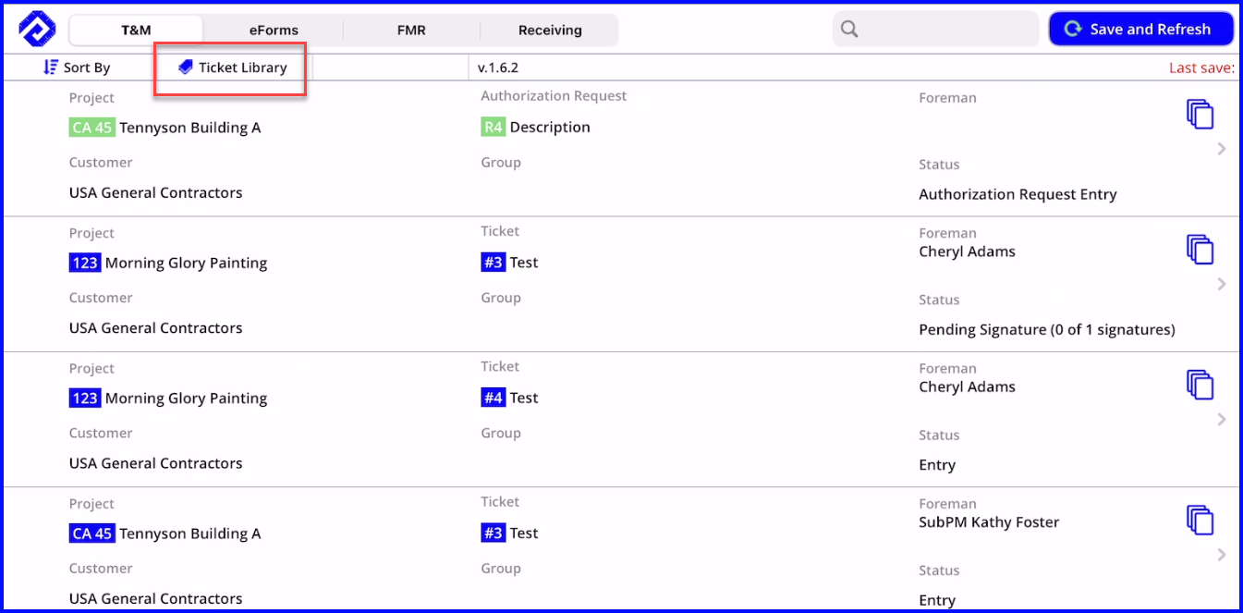Switch to the T&M tab
This screenshot has width=1243, height=613.
[x=136, y=30]
